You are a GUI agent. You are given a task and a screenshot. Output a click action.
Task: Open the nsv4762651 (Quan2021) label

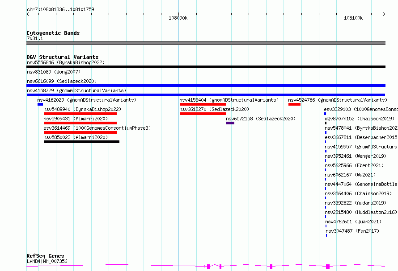(353, 222)
